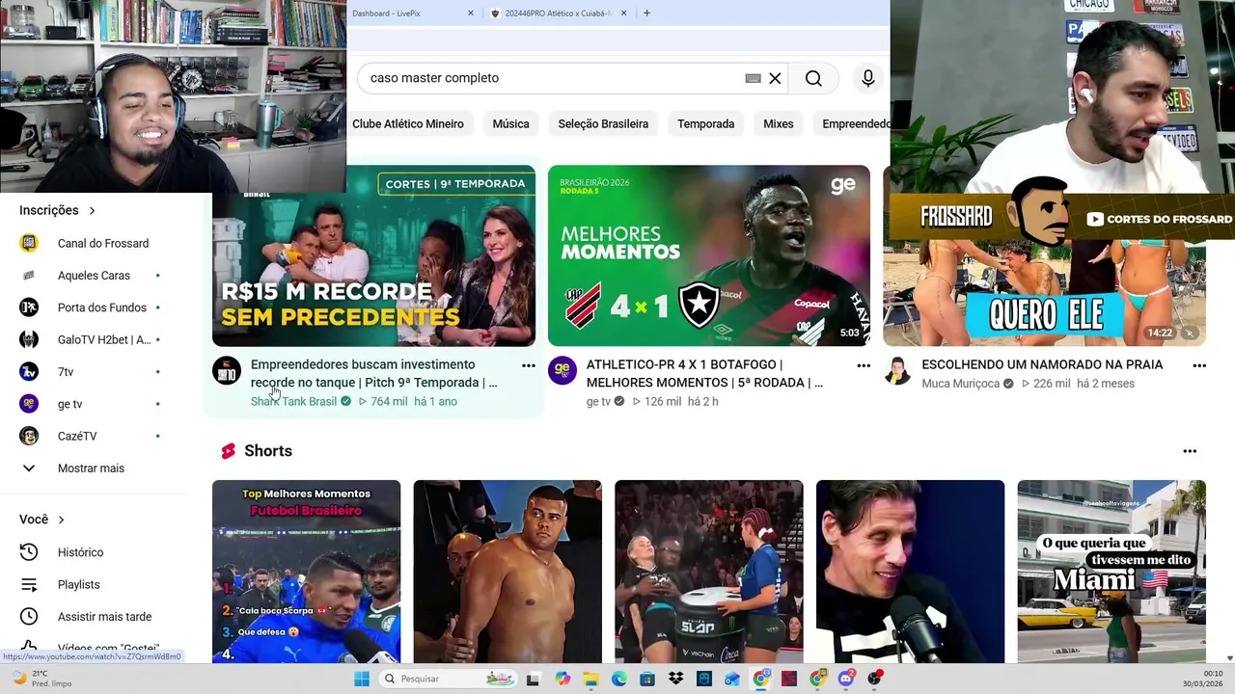Click the Shark Tank Brasil channel avatar
Viewport: 1235px width, 694px height.
(227, 370)
